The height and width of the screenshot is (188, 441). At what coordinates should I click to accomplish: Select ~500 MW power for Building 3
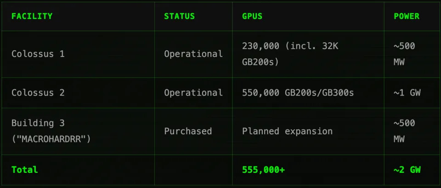tap(404, 131)
